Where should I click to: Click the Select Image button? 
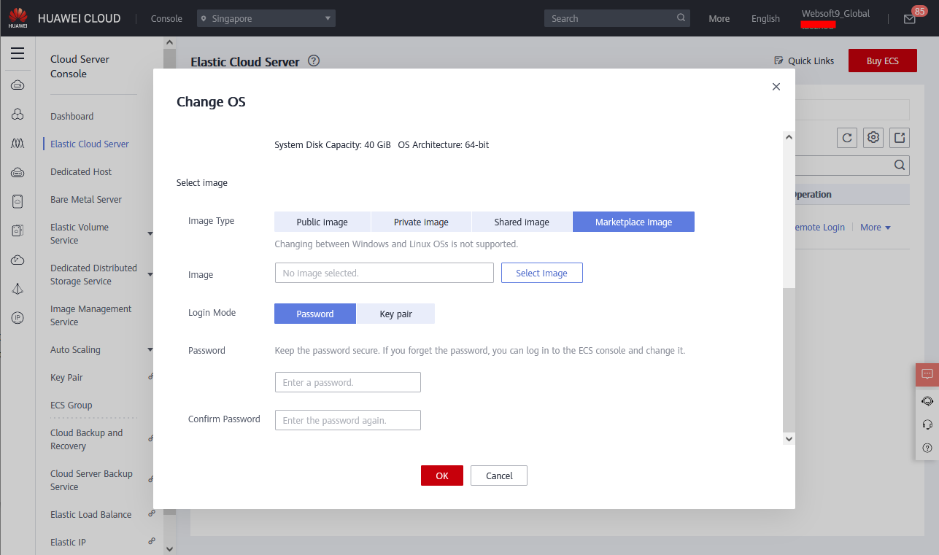541,273
